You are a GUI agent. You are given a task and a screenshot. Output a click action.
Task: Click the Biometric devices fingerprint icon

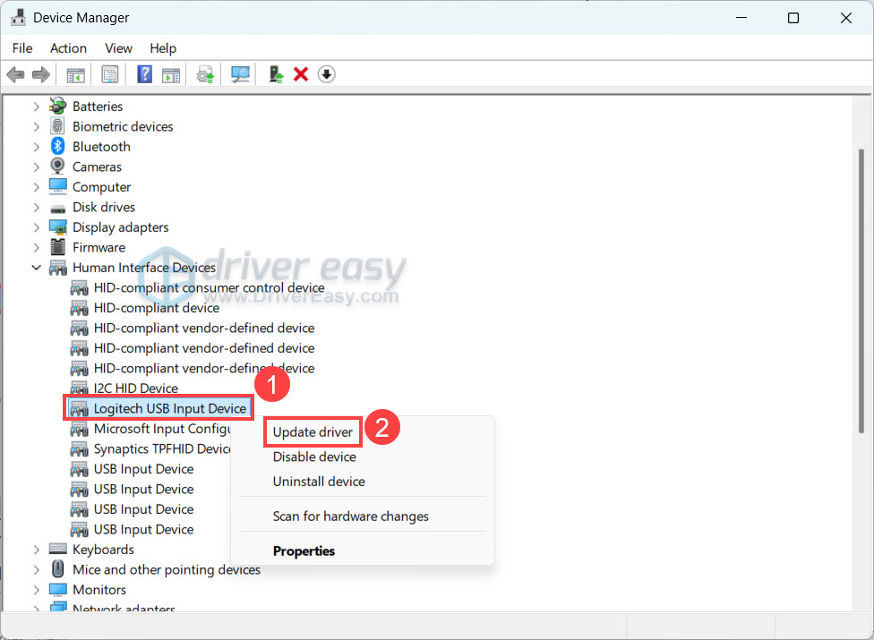[x=57, y=126]
